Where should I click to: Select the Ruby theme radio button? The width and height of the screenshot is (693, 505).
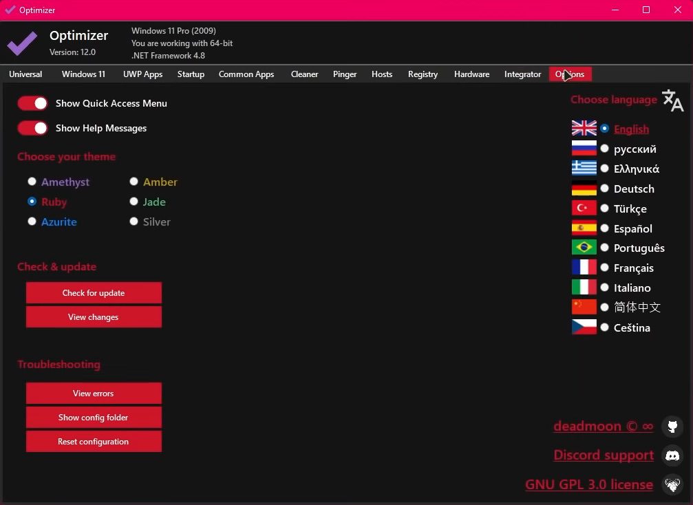coord(32,202)
